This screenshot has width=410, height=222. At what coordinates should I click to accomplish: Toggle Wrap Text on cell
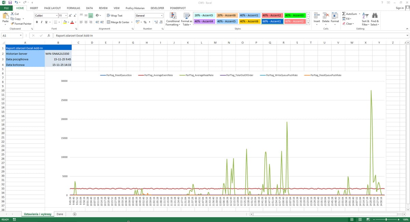point(114,16)
